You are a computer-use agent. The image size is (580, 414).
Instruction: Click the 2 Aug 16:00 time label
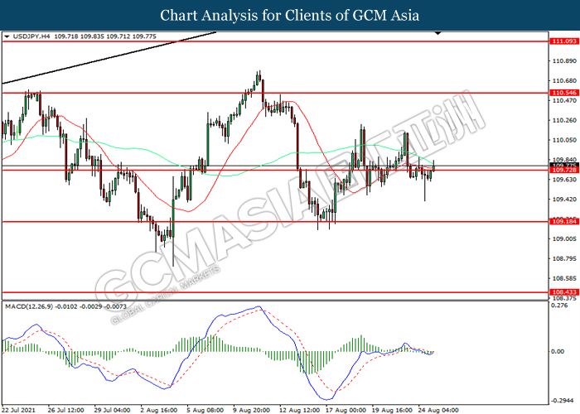tap(159, 410)
